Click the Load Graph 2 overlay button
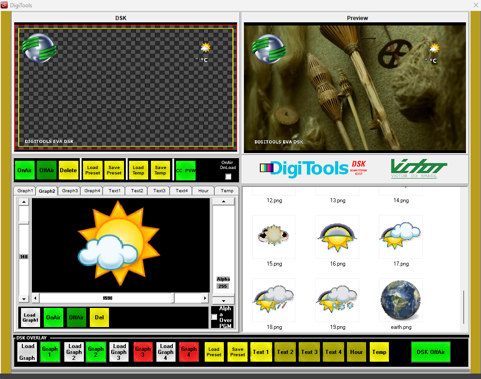 [x=74, y=352]
